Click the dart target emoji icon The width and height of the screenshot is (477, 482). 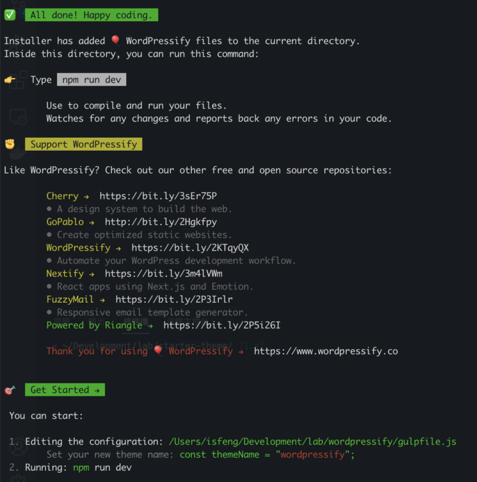10,390
